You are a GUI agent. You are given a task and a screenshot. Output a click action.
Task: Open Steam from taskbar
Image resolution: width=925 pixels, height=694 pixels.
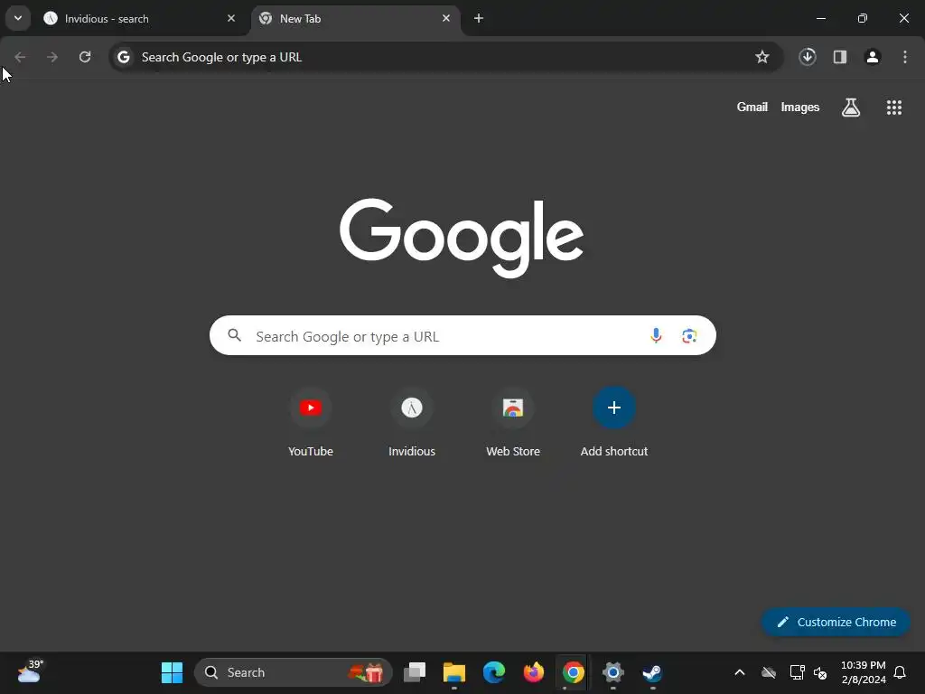pyautogui.click(x=652, y=672)
